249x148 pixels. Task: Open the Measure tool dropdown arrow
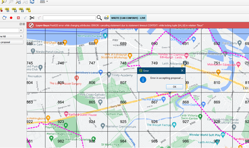pyautogui.click(x=47, y=2)
